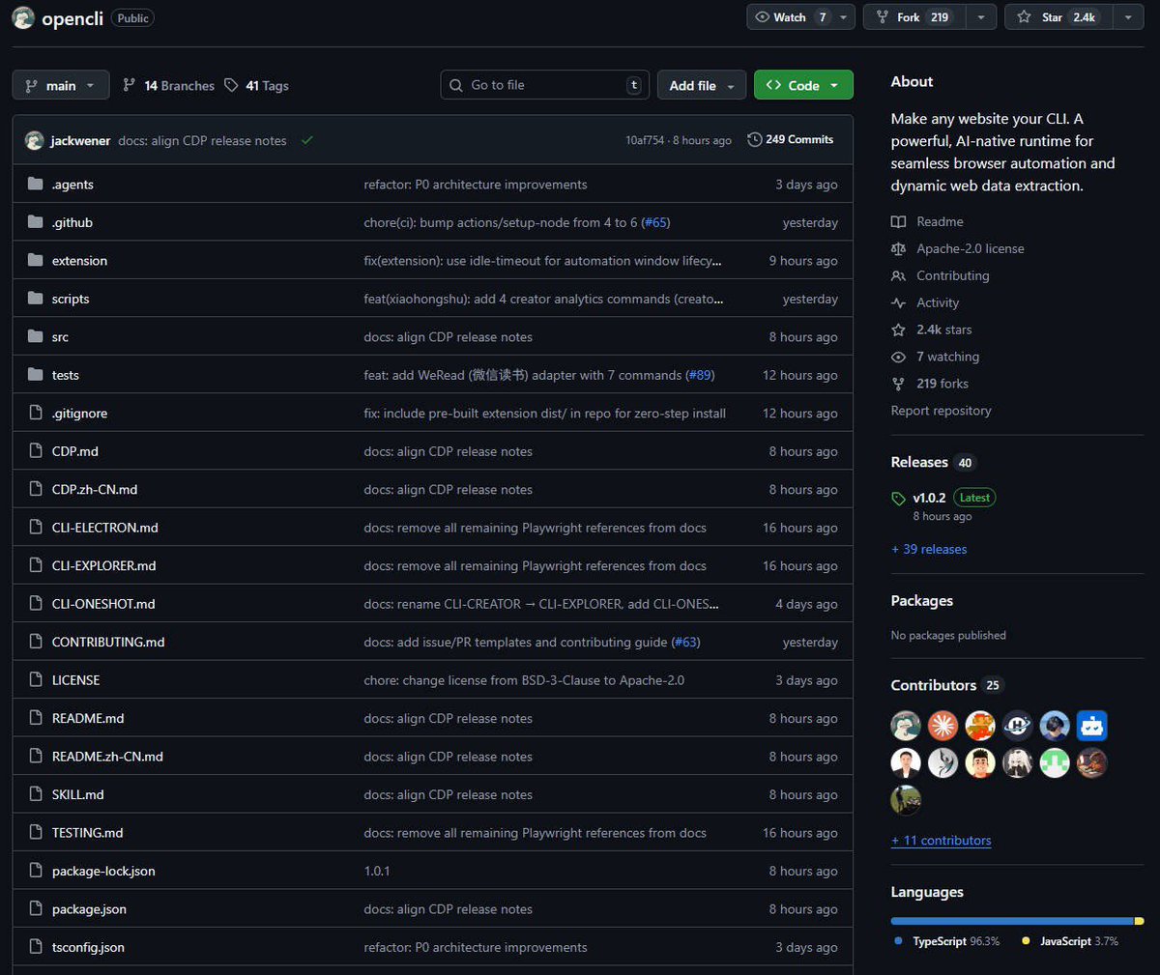Click the tag icon beside 41 Tags

pyautogui.click(x=231, y=85)
